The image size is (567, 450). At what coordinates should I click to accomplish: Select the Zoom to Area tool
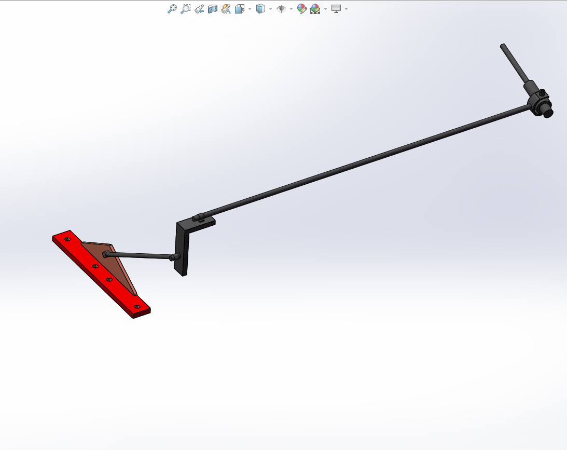coord(186,9)
